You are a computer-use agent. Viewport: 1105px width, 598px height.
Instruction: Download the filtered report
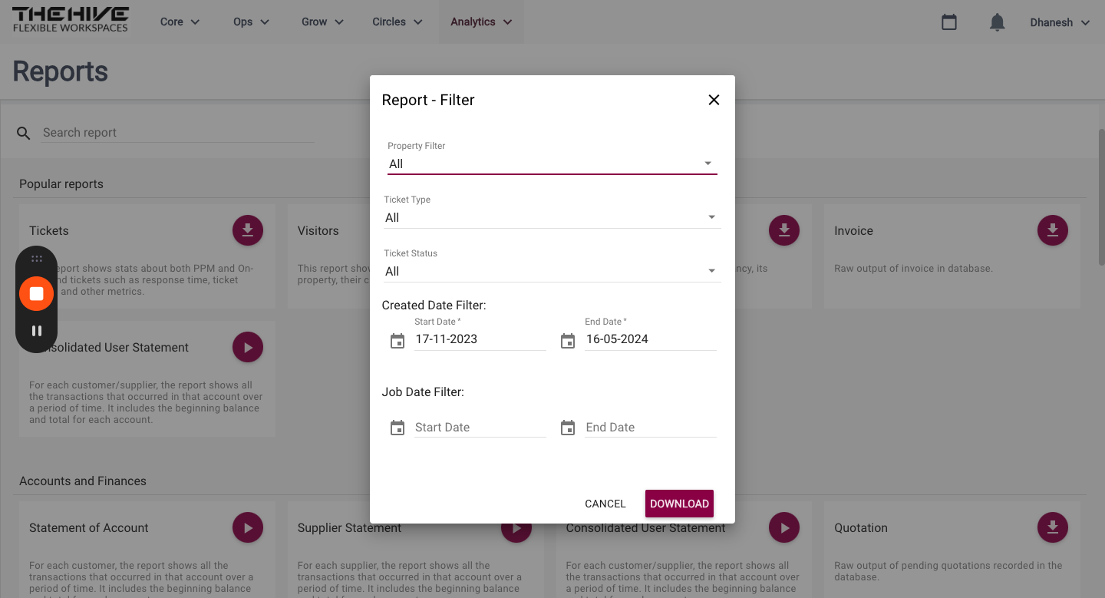tap(679, 504)
